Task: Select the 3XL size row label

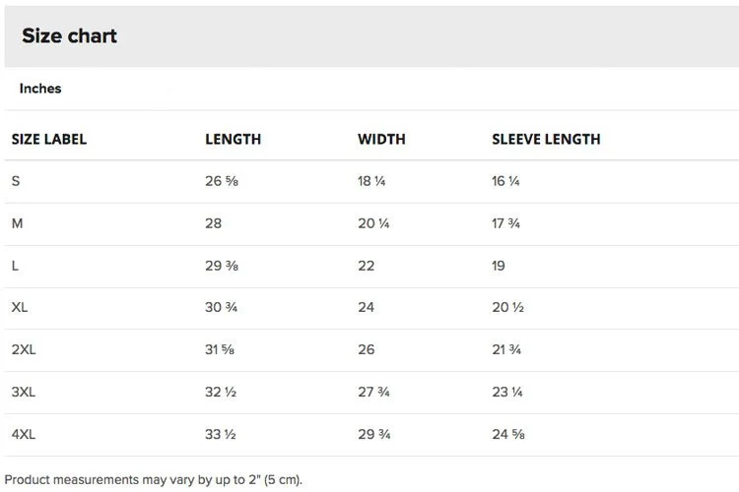Action: click(x=24, y=393)
